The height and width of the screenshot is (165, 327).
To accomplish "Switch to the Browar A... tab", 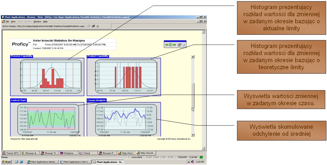I will point(30,153).
